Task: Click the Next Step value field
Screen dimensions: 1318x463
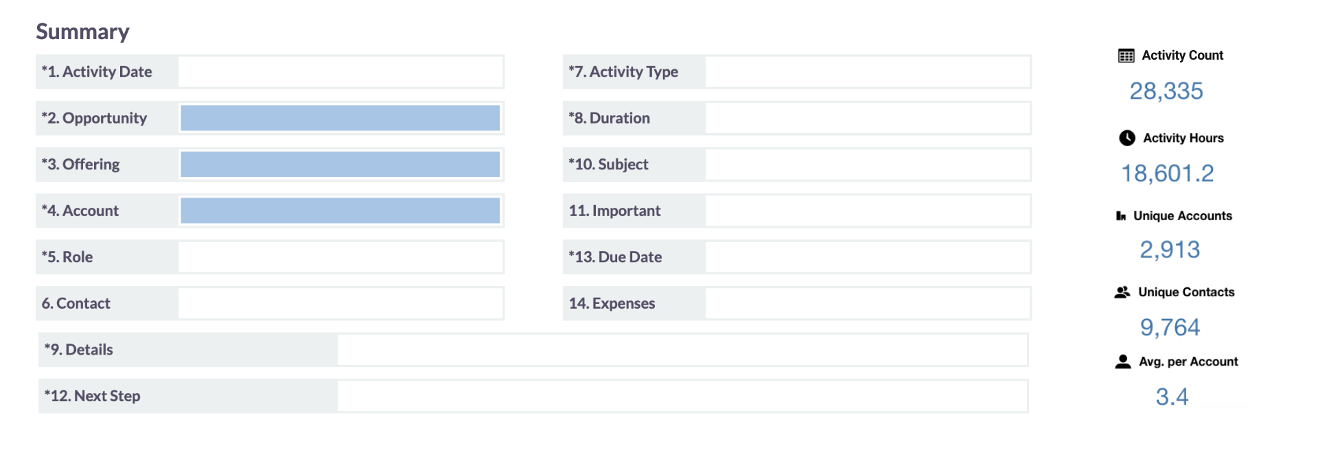Action: pos(682,396)
